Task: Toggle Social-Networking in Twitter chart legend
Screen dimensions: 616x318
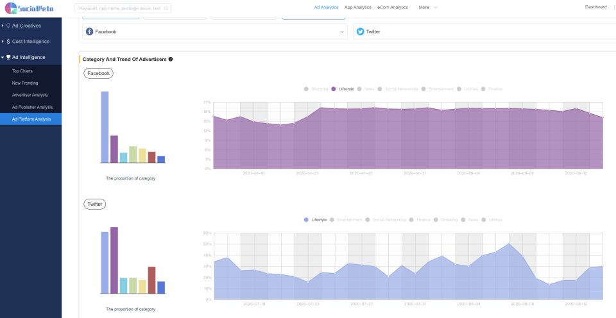Action: [x=386, y=220]
